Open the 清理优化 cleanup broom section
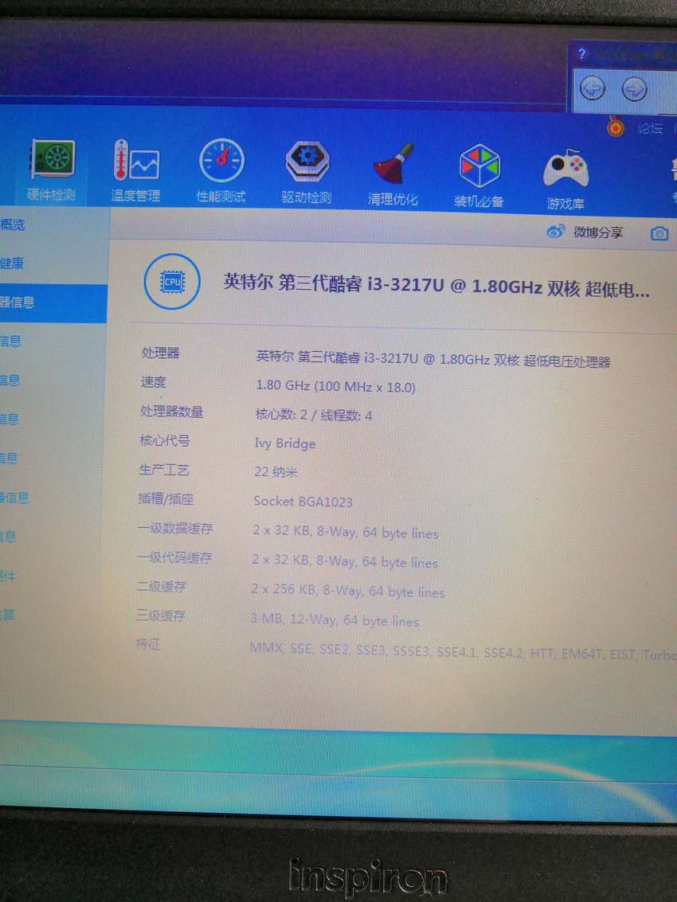677x902 pixels. tap(393, 174)
